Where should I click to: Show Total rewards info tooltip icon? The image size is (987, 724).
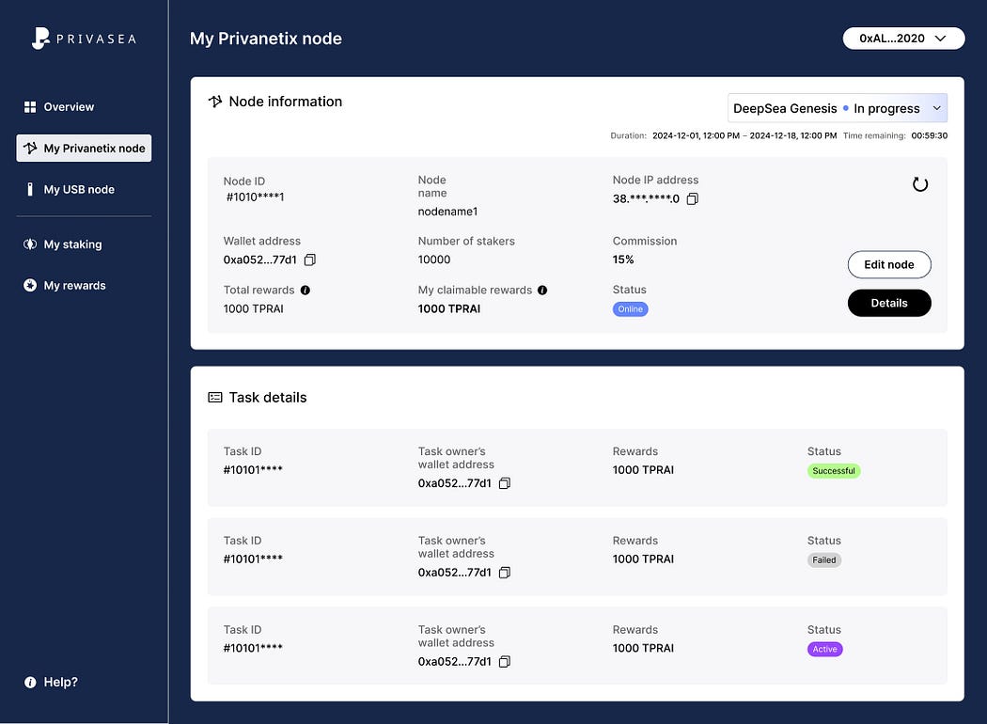point(305,291)
